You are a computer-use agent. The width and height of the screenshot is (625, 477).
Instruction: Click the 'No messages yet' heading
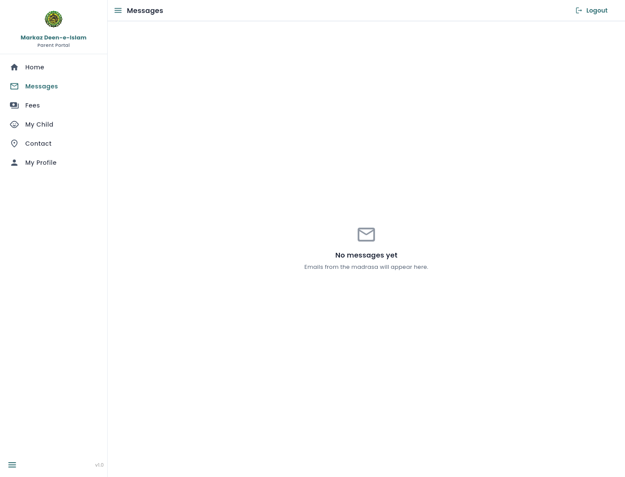[x=366, y=255]
